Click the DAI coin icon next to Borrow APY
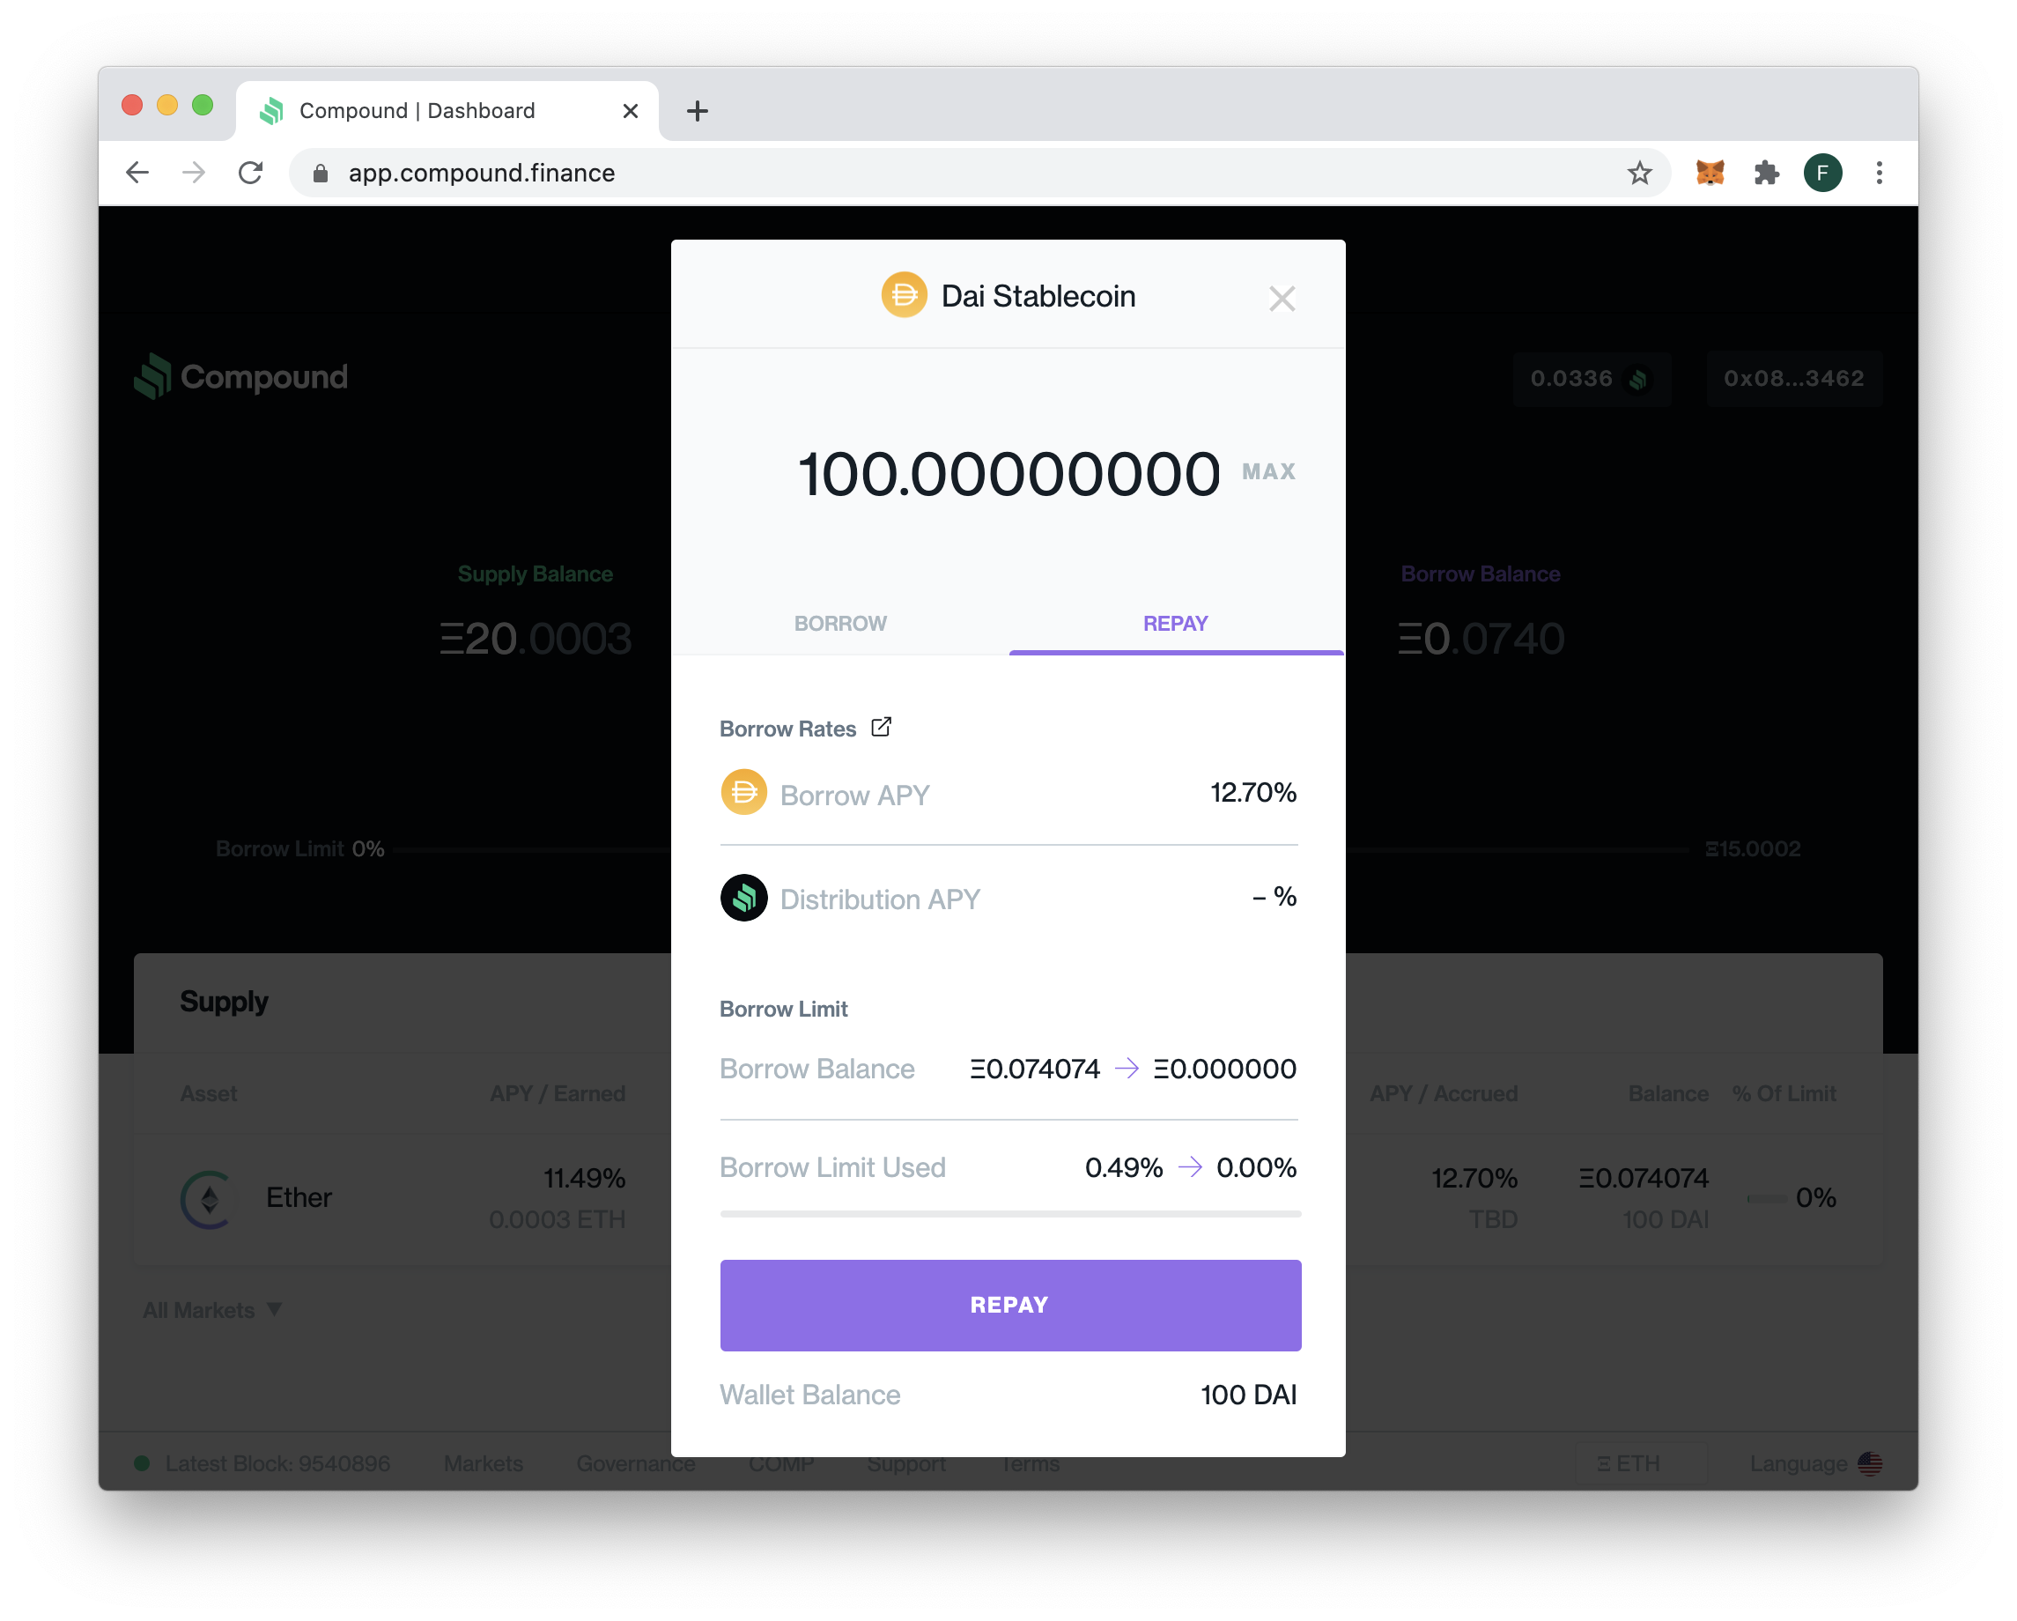The height and width of the screenshot is (1621, 2017). coord(744,792)
